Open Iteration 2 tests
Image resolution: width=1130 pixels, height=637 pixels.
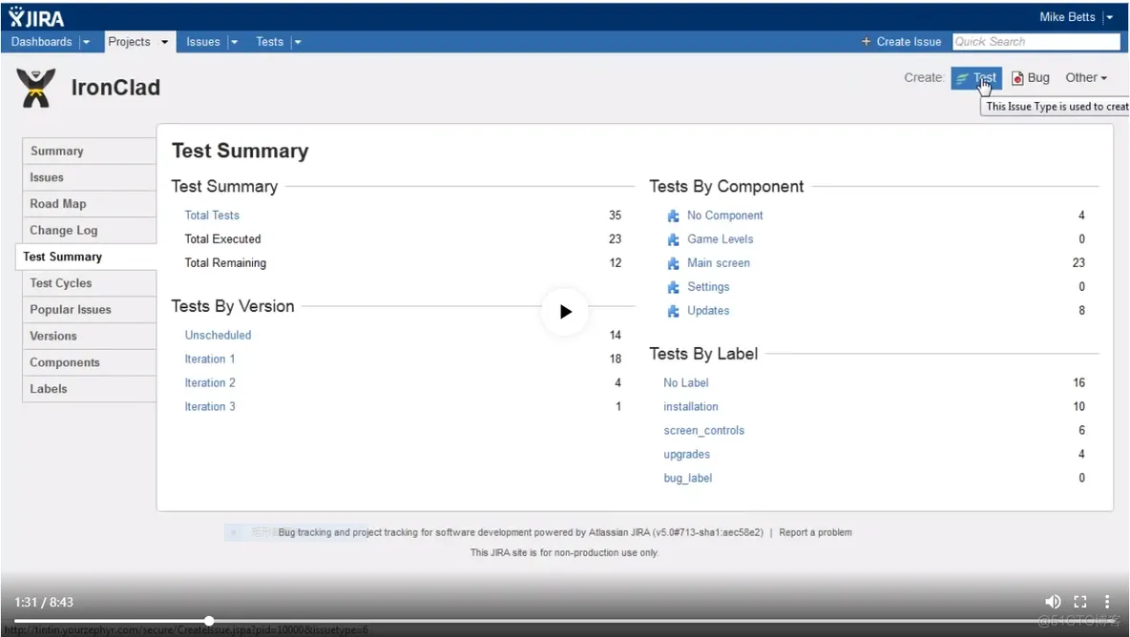tap(210, 383)
